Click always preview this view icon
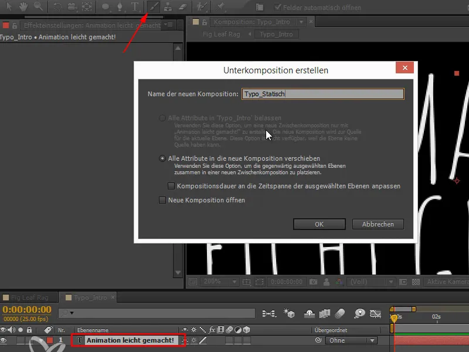This screenshot has height=352, width=469. (193, 282)
